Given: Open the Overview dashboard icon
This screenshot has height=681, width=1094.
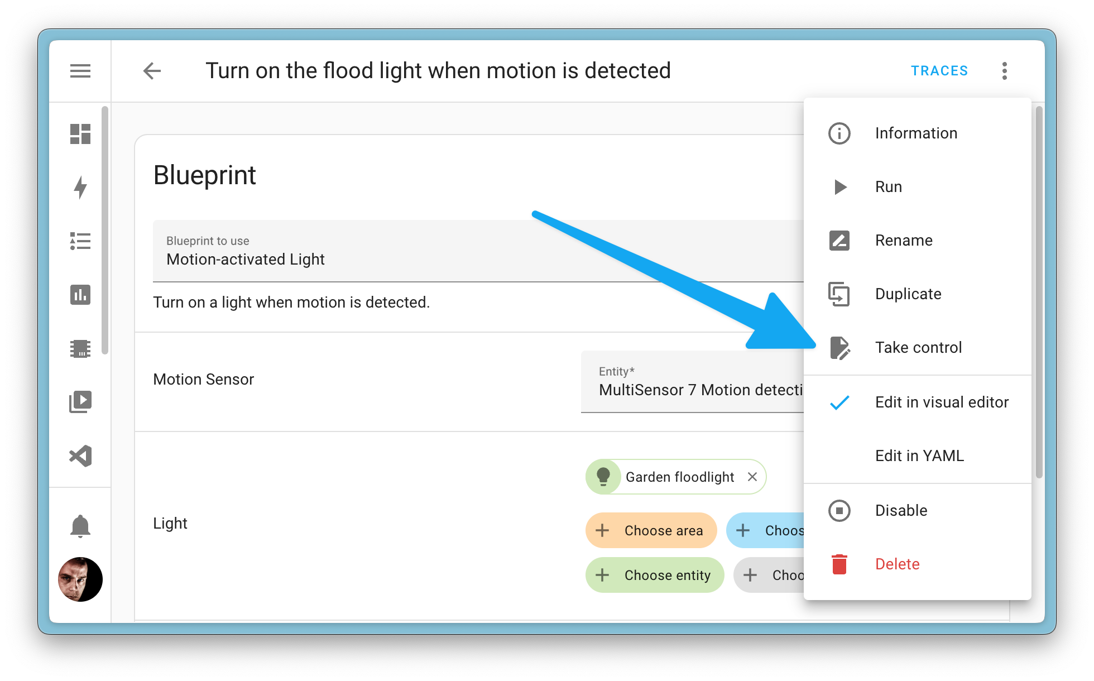Looking at the screenshot, I should 80,133.
